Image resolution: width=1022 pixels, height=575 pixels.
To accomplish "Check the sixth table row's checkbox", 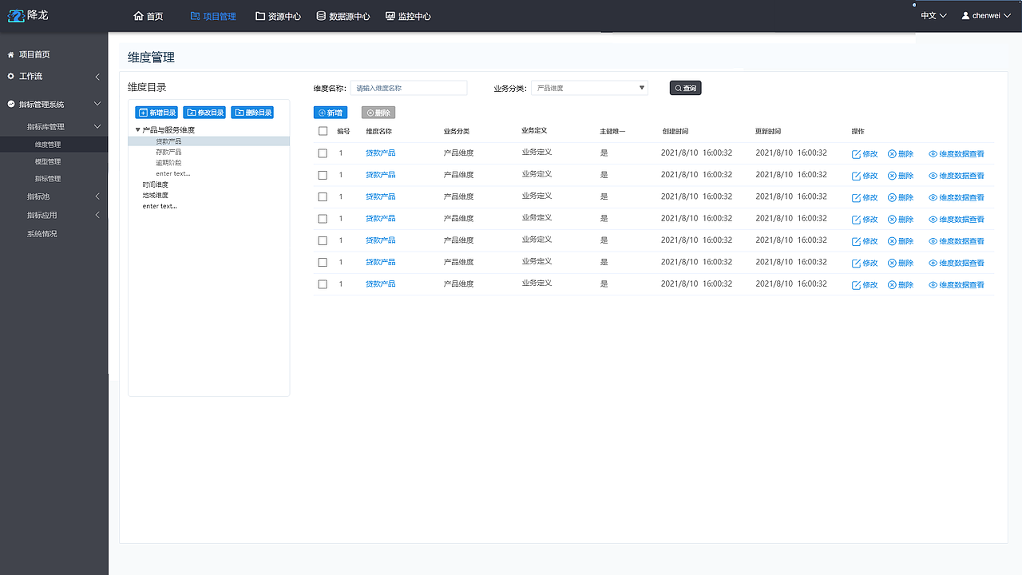I will [x=323, y=262].
